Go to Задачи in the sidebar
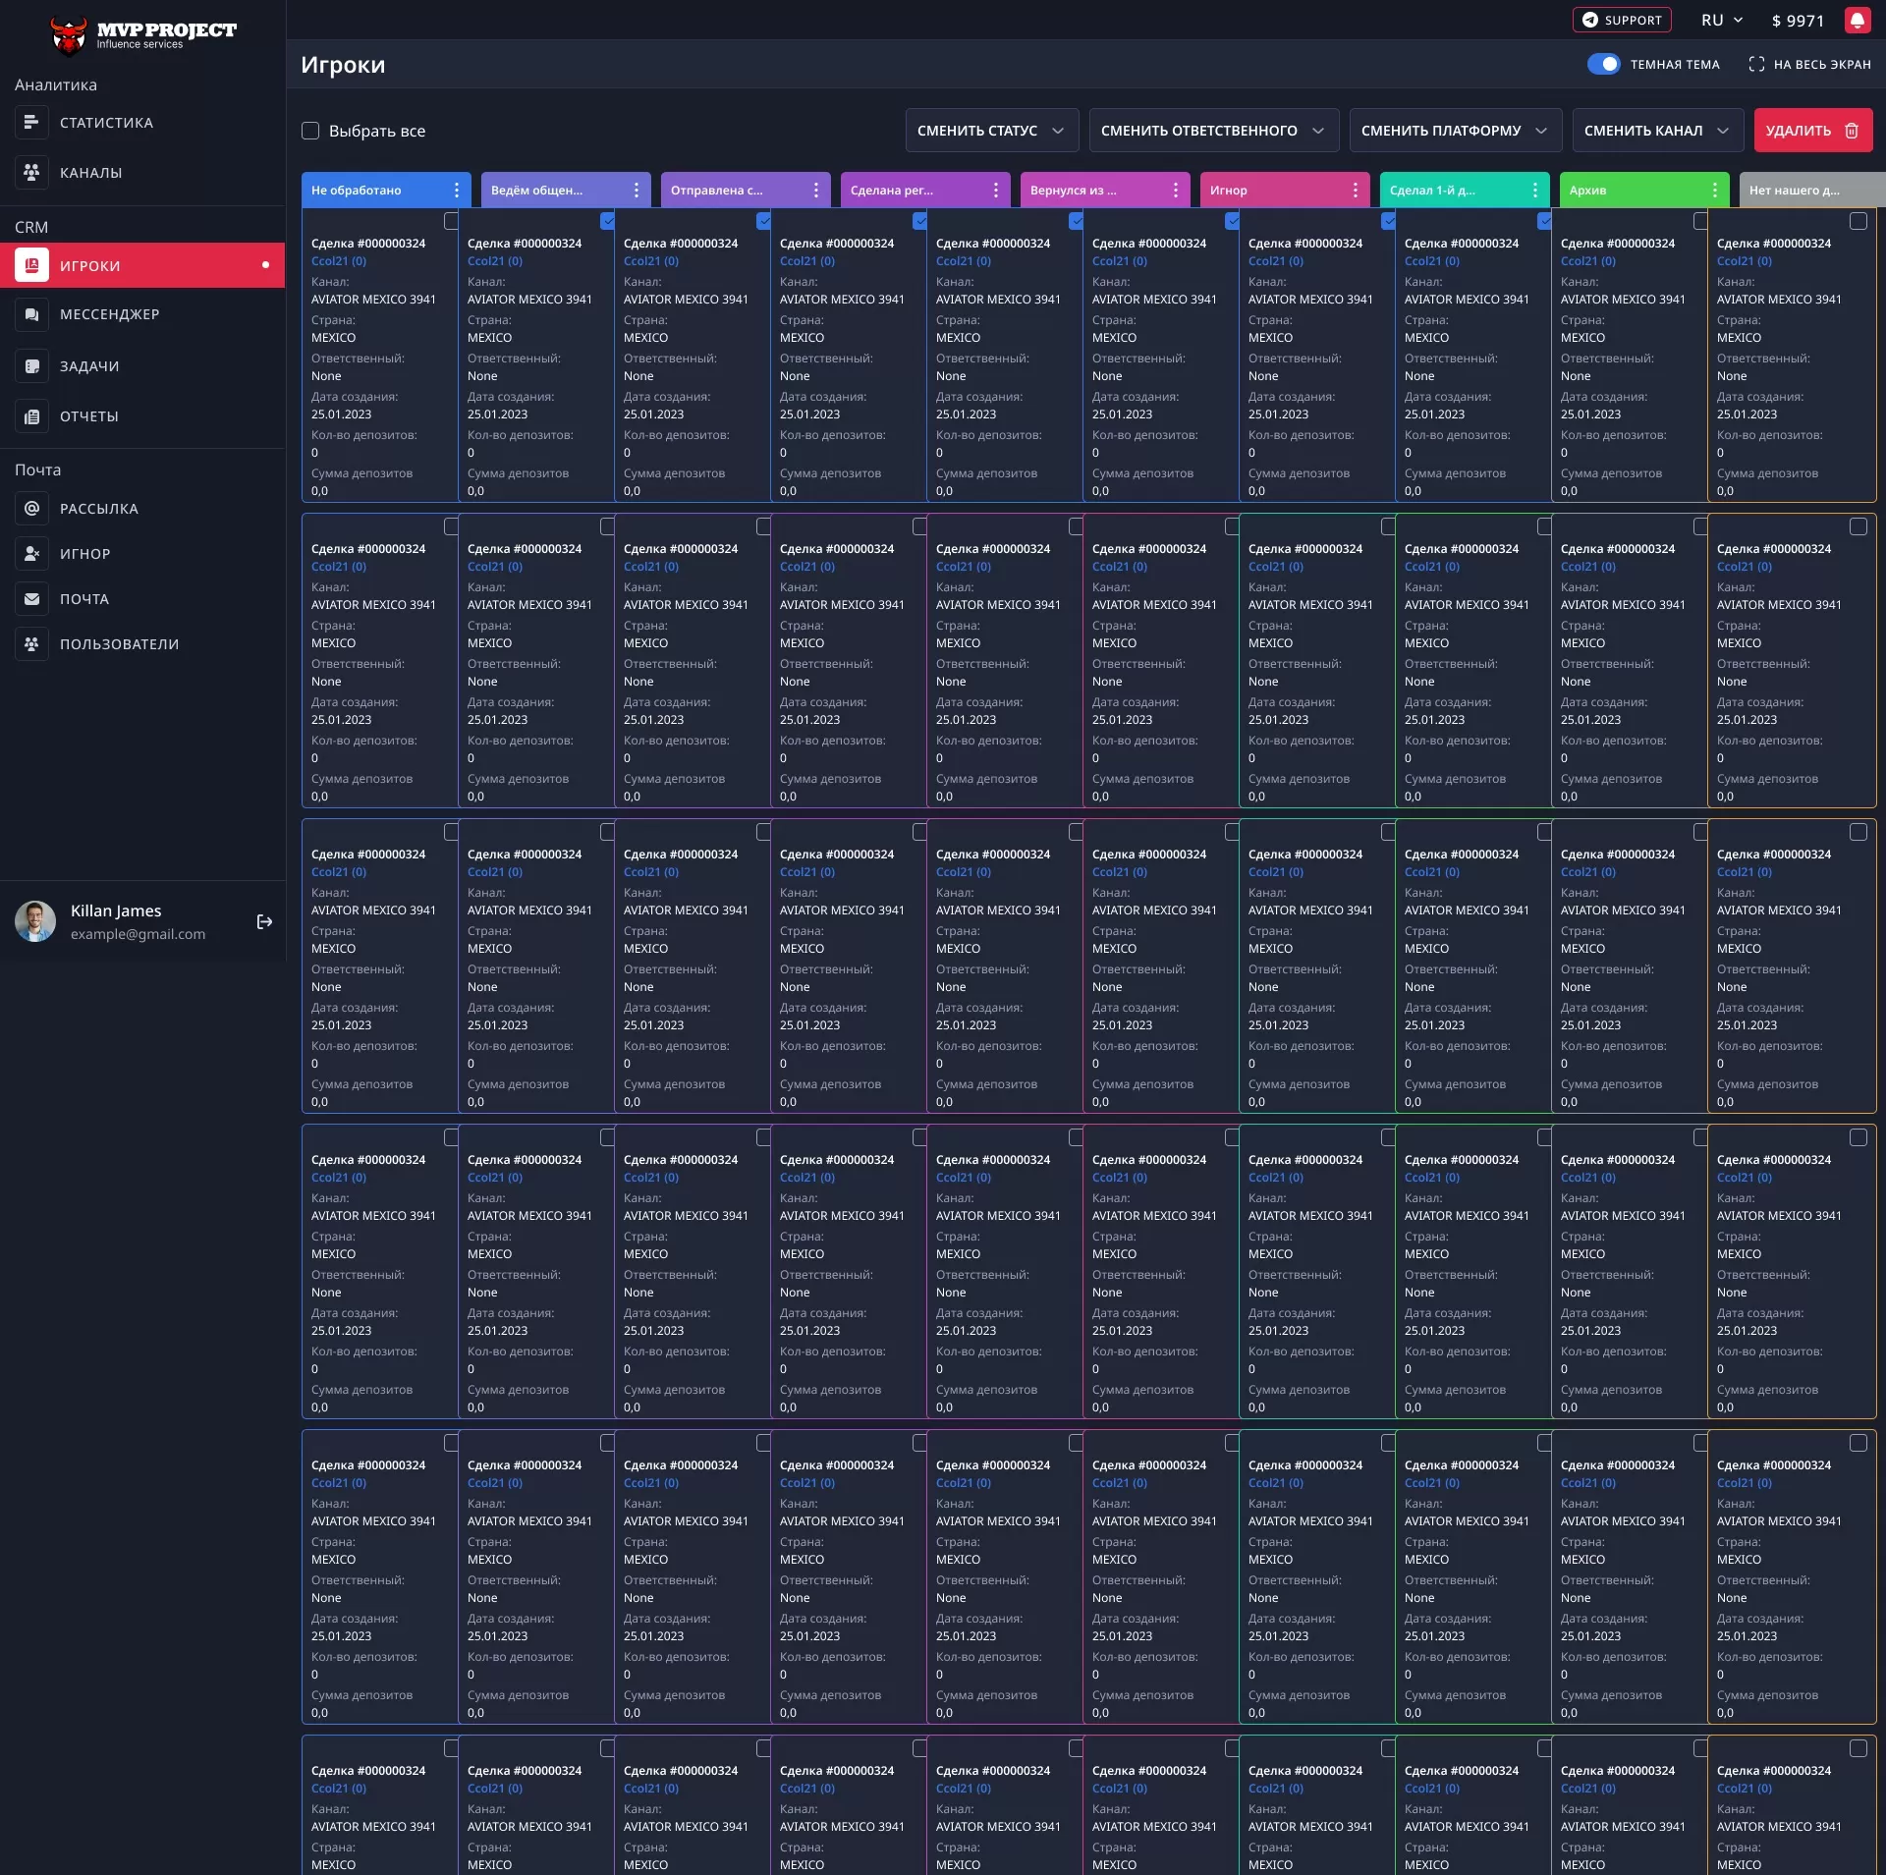Screen dimensions: 1886x1875 coord(89,366)
